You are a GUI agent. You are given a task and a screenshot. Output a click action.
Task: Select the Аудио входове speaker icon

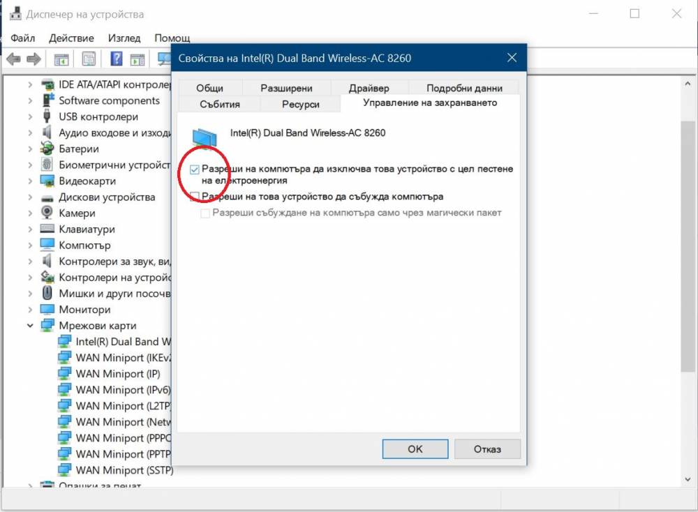point(47,133)
